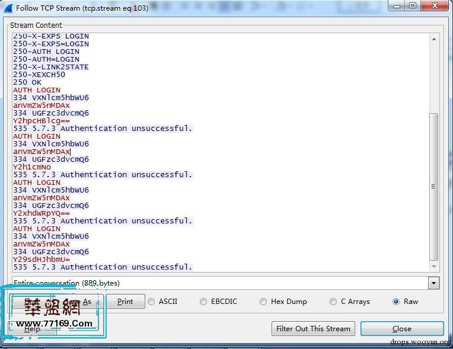
Task: Click Filter Out This Stream button
Action: pyautogui.click(x=314, y=328)
